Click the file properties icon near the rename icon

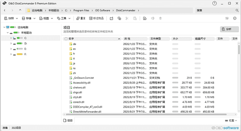pos(145,18)
